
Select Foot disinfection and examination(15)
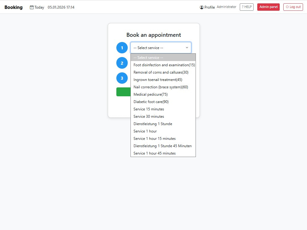(x=163, y=65)
